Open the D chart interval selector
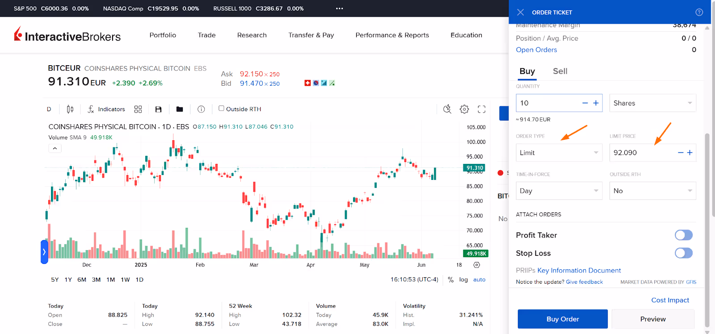 click(49, 109)
